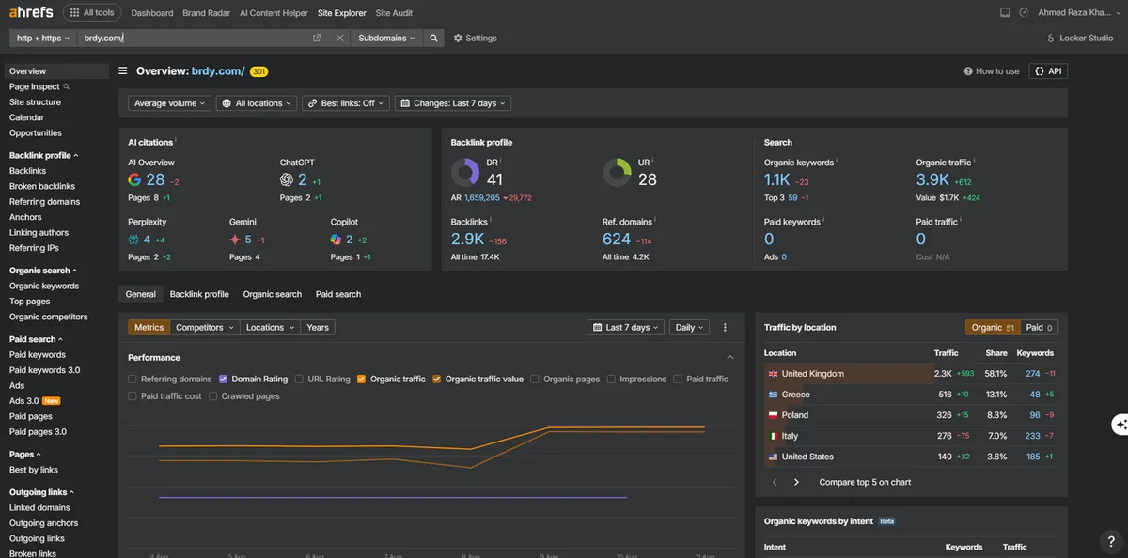Go to previous locations page arrow
1128x558 pixels.
coord(775,482)
